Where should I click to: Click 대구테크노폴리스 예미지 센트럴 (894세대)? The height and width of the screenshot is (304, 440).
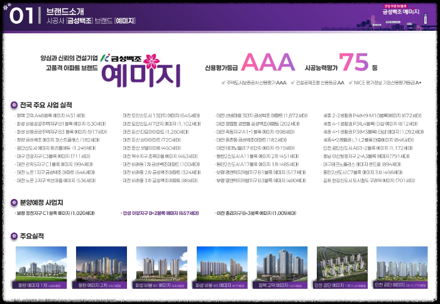point(361,165)
